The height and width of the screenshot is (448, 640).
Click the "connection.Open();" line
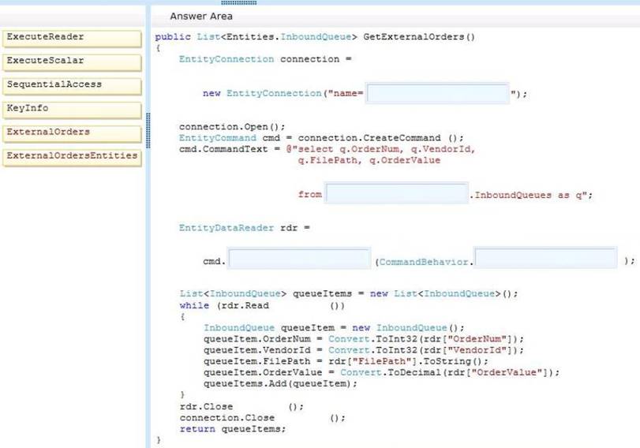pyautogui.click(x=232, y=127)
